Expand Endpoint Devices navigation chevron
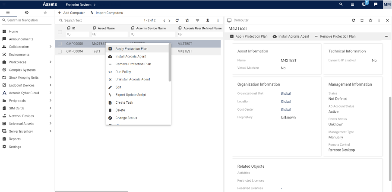Screen dimensions: 392x192 point(50,85)
